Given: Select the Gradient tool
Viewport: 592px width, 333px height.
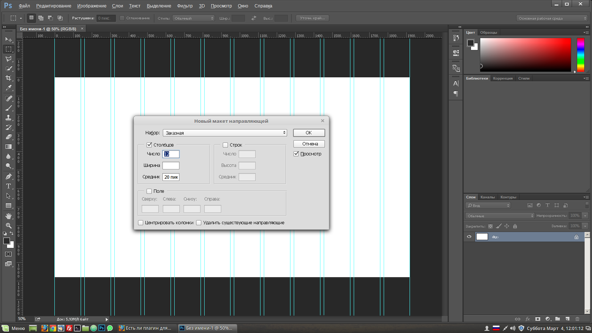Looking at the screenshot, I should pyautogui.click(x=9, y=147).
